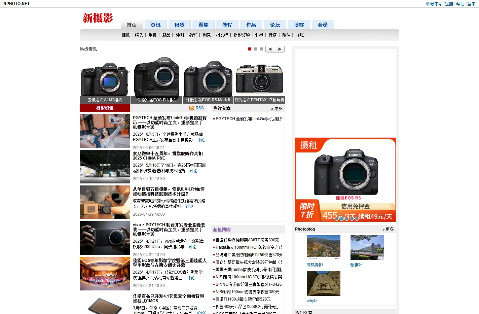The width and height of the screenshot is (479, 314).
Task: Open 评论 link for 2025-04-29 article
Action: point(190,206)
